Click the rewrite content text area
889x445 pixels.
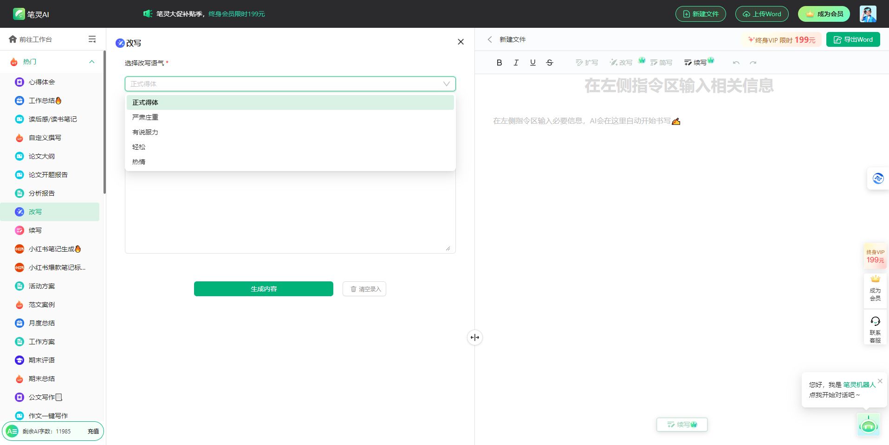290,212
